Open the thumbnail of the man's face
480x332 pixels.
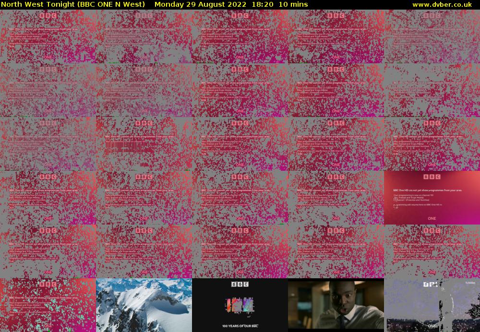(x=336, y=305)
